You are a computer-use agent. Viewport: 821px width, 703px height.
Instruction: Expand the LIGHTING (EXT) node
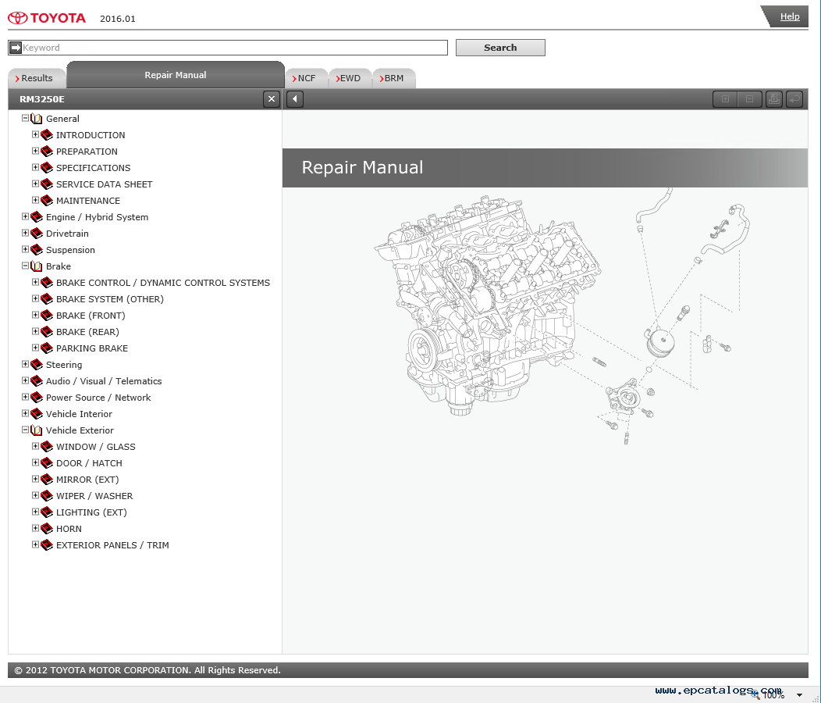tap(35, 512)
